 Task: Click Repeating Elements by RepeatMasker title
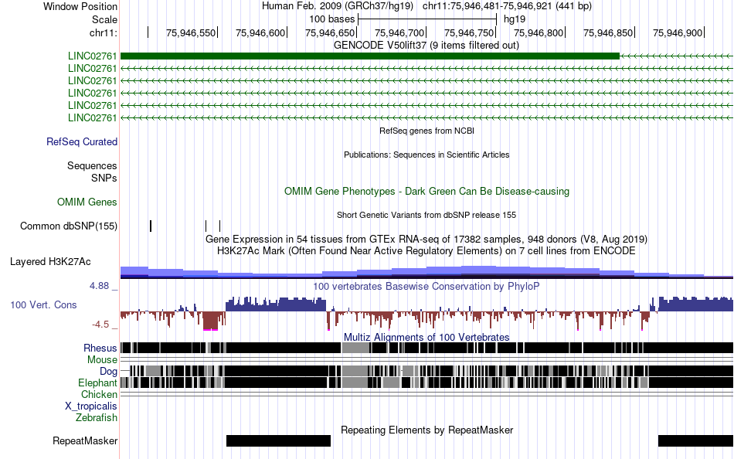pos(426,430)
